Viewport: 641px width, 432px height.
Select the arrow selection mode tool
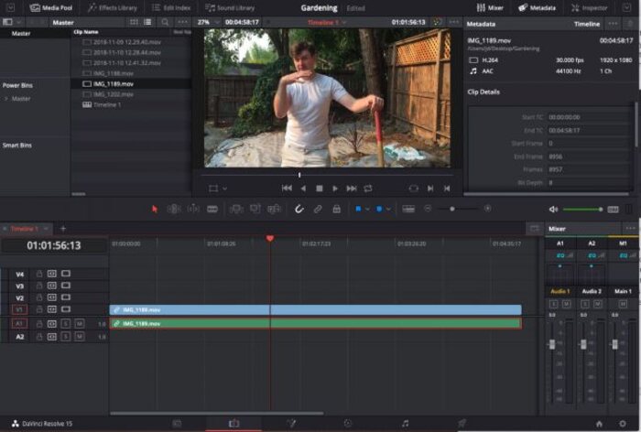point(154,210)
